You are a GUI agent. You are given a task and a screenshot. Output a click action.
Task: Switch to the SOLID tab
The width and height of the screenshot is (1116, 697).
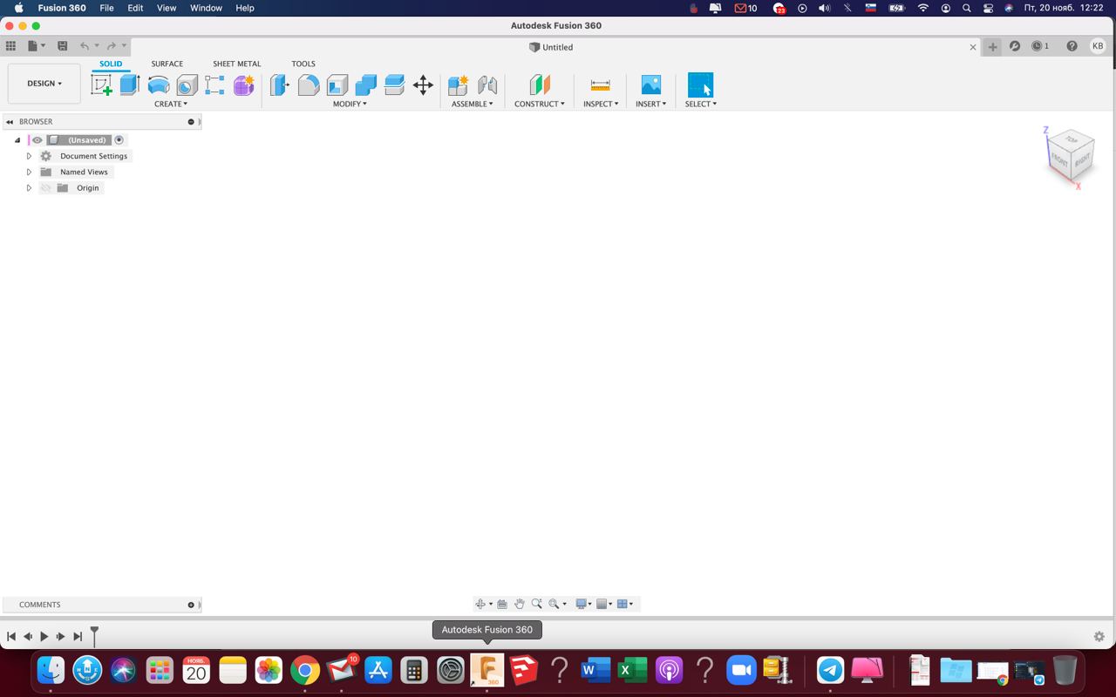pyautogui.click(x=111, y=64)
